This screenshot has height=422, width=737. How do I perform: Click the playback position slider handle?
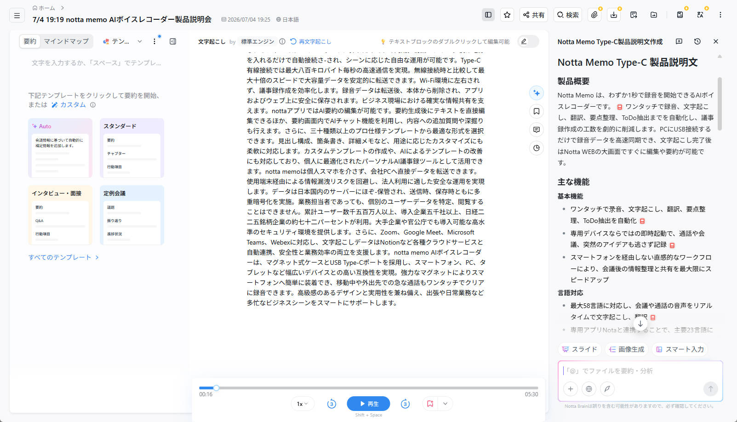pos(216,388)
